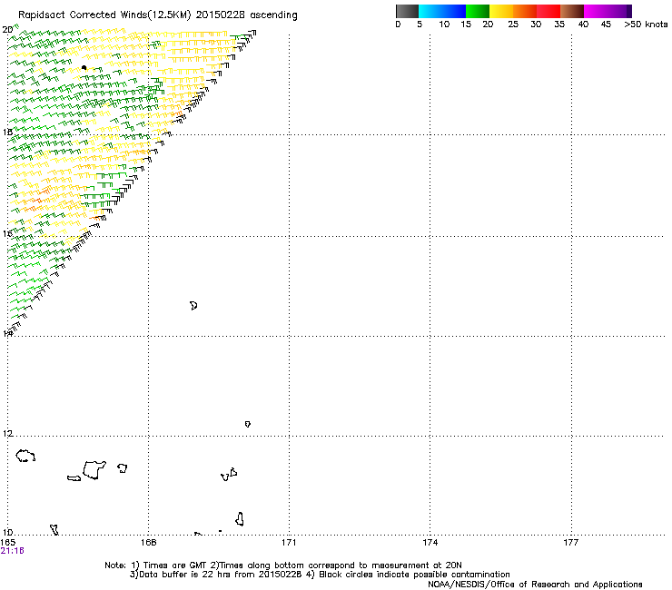The width and height of the screenshot is (672, 590).
Task: Click the tiny island outline near 12N 170E
Action: pos(247,424)
